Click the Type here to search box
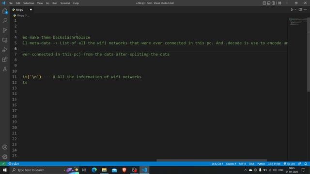310x174 pixels. [x=45, y=170]
